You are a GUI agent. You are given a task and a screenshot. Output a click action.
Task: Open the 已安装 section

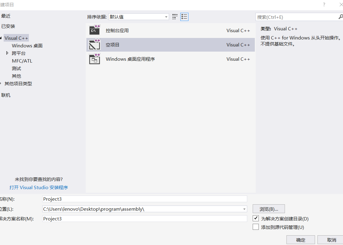coord(8,26)
